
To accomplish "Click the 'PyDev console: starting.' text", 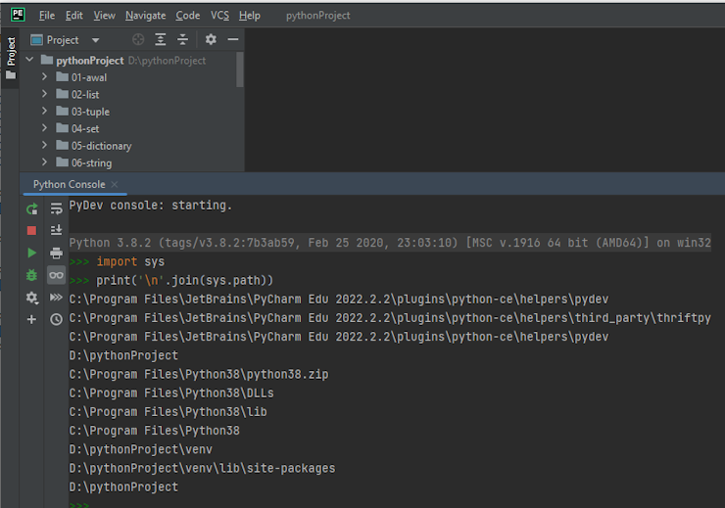I will 150,205.
